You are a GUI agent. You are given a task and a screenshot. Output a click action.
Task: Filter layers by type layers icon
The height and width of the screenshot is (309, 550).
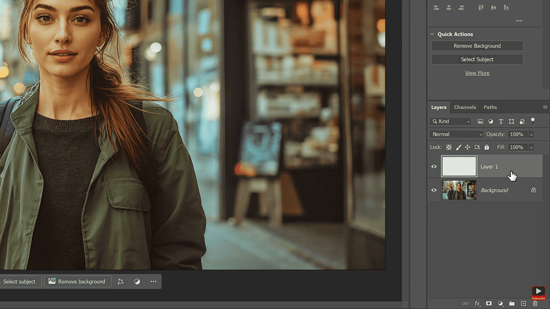(501, 122)
